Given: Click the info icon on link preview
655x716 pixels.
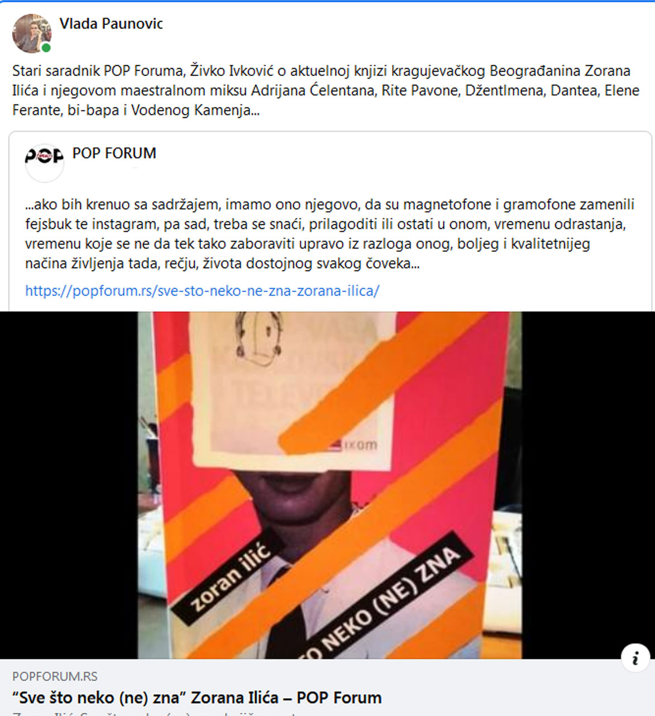Looking at the screenshot, I should click(635, 658).
